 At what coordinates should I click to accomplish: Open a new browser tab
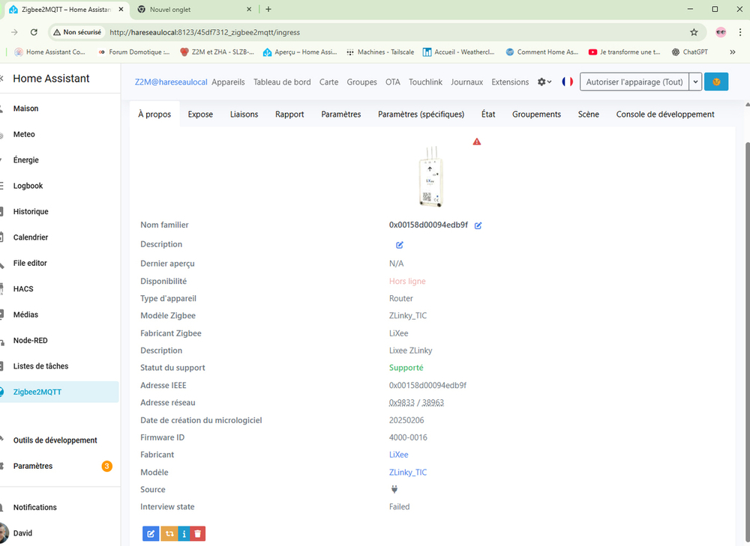[268, 9]
